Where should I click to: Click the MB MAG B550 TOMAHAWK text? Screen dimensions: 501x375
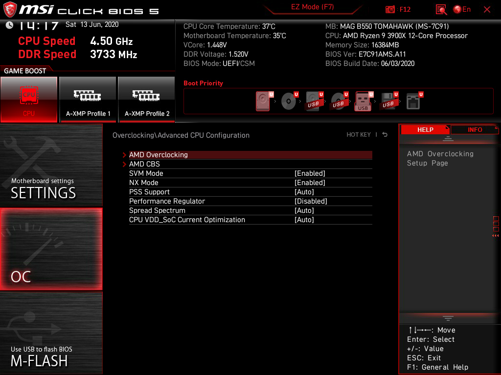pyautogui.click(x=387, y=26)
